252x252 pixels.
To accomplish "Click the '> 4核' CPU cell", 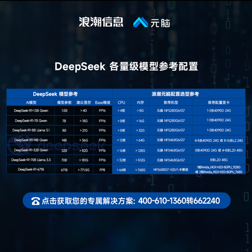I will 121,110.
